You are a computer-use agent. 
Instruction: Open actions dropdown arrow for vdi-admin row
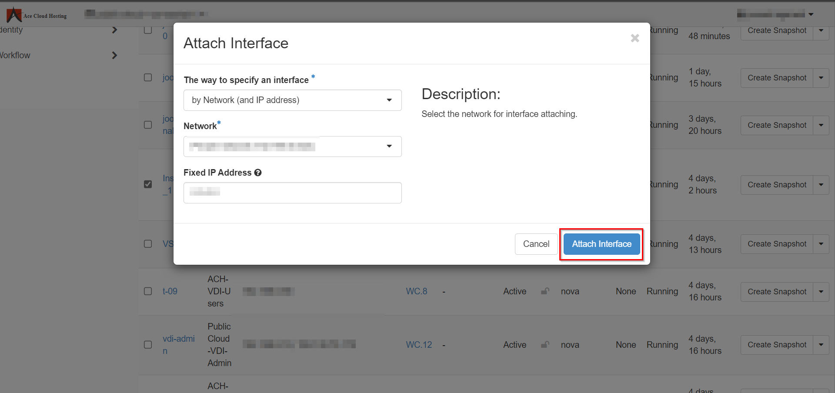(x=821, y=345)
